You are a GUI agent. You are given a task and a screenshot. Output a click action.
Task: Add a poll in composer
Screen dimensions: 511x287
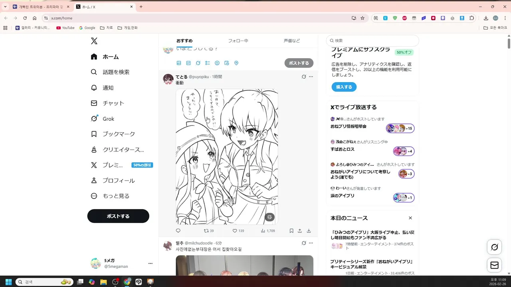click(x=208, y=63)
